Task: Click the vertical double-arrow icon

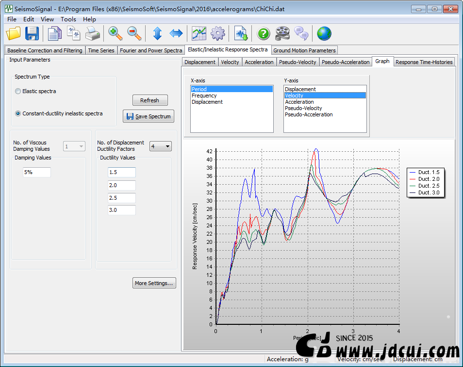Action: (157, 33)
